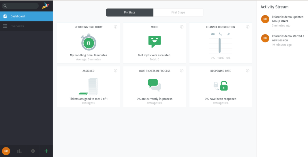The height and width of the screenshot is (157, 308).
Task: Click the search input field
Action: point(20,6)
